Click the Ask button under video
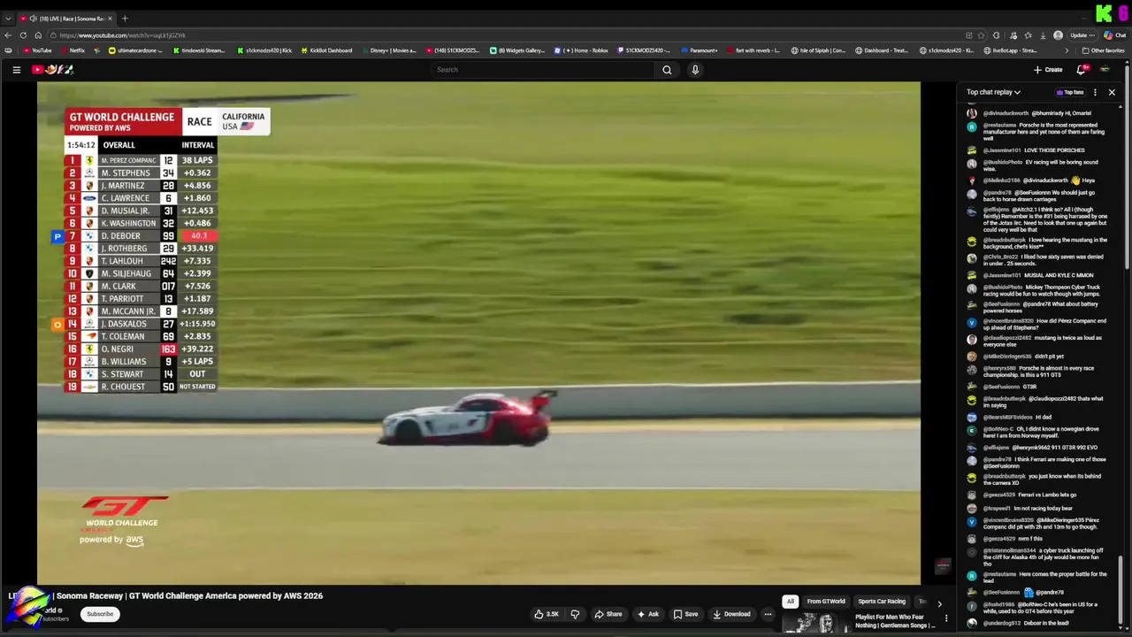This screenshot has height=637, width=1132. (x=648, y=614)
